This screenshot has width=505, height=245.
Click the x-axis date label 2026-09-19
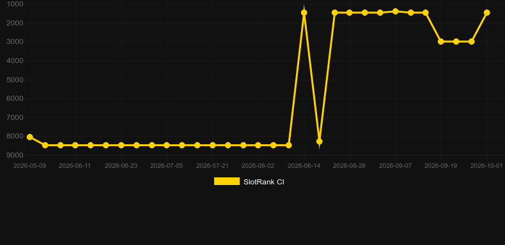point(441,166)
